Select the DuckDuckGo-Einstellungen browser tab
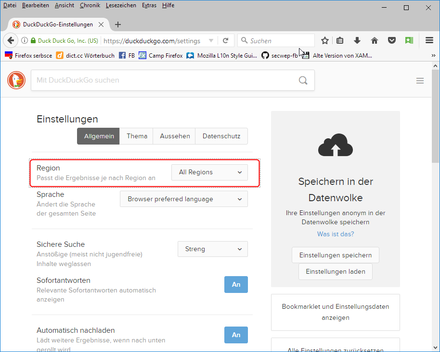 click(57, 24)
